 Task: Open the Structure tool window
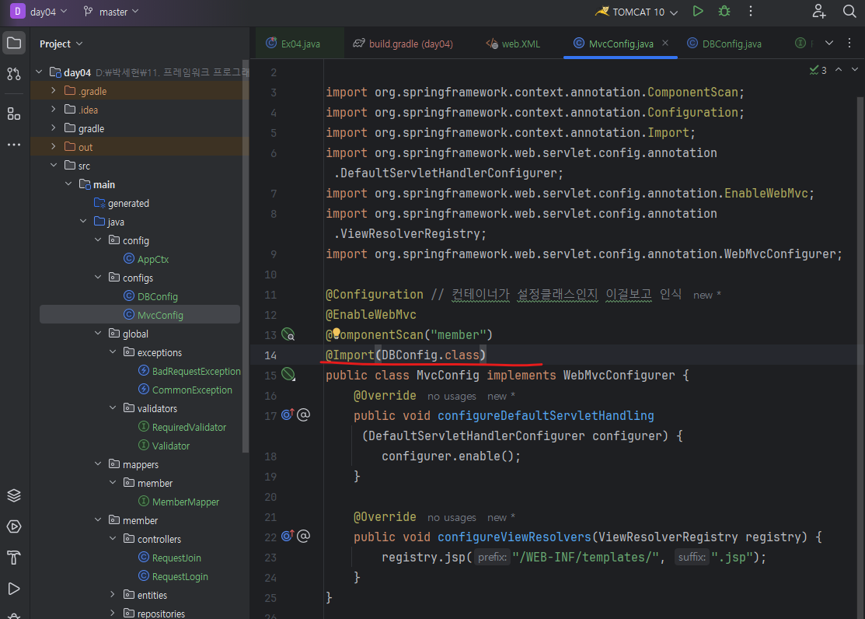[x=14, y=114]
